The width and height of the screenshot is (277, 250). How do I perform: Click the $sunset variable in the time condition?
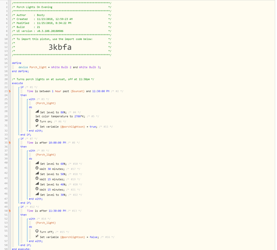(x=78, y=91)
